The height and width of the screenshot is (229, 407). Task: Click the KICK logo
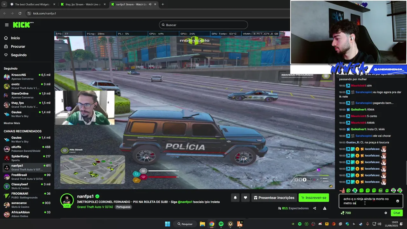[23, 25]
